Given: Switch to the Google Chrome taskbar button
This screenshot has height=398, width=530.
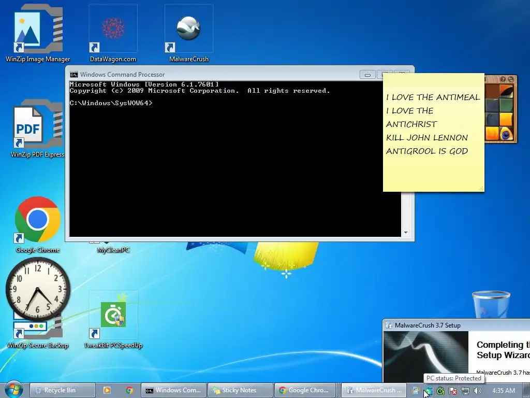Looking at the screenshot, I should click(x=305, y=390).
